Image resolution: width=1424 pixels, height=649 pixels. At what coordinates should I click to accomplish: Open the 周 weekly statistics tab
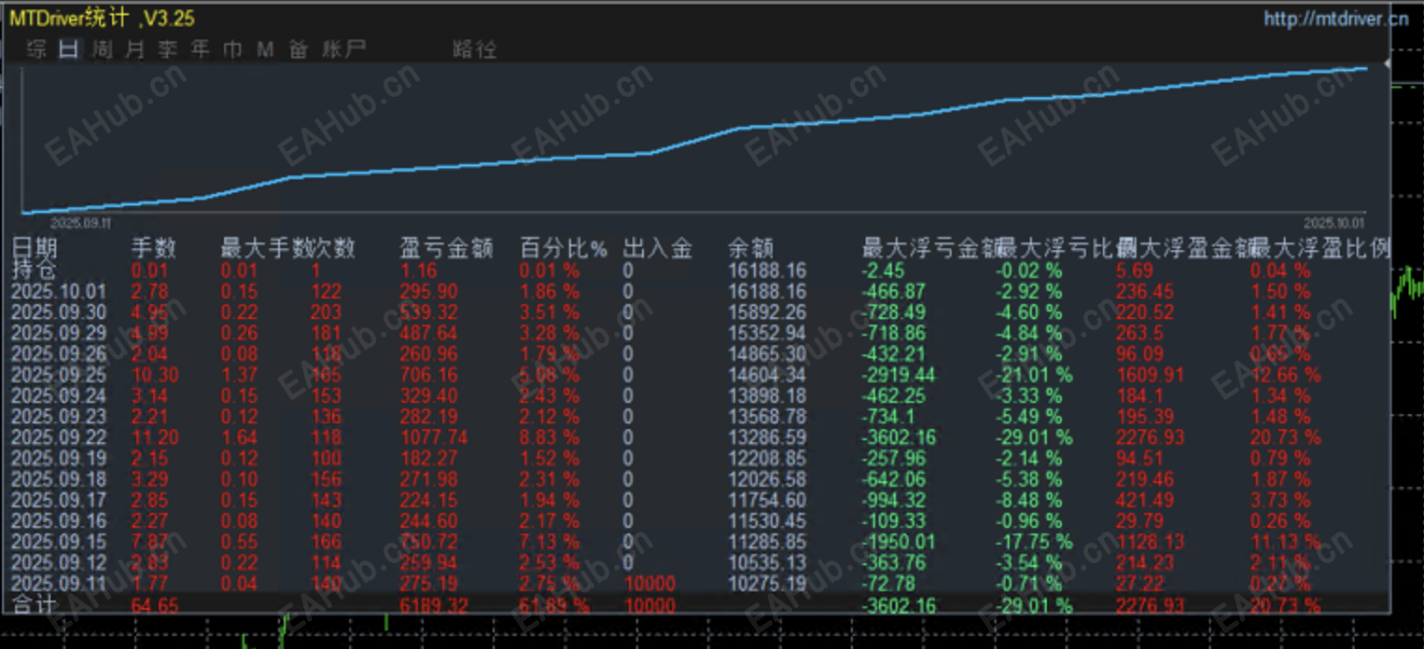[102, 48]
